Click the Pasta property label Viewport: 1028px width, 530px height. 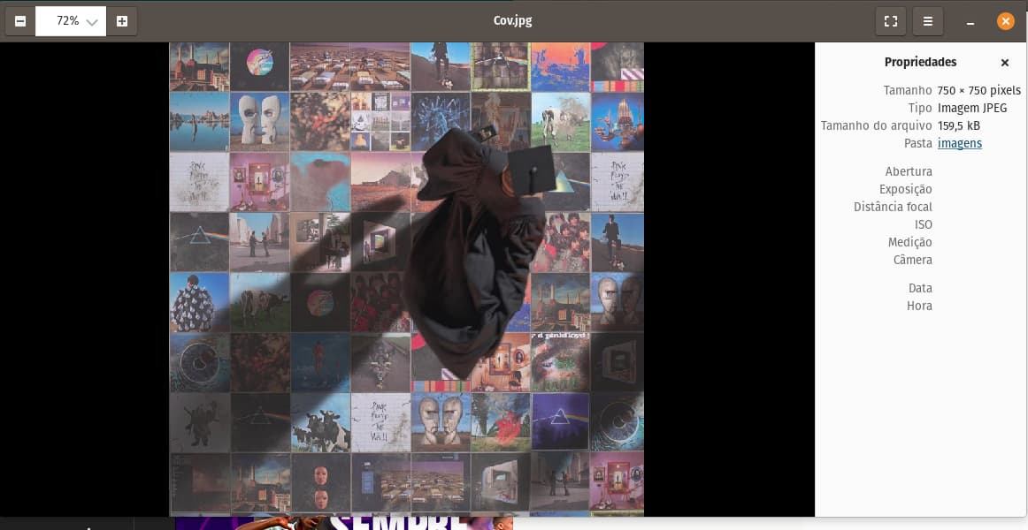(918, 143)
